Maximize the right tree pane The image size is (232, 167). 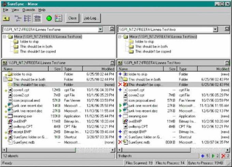[x=227, y=29]
